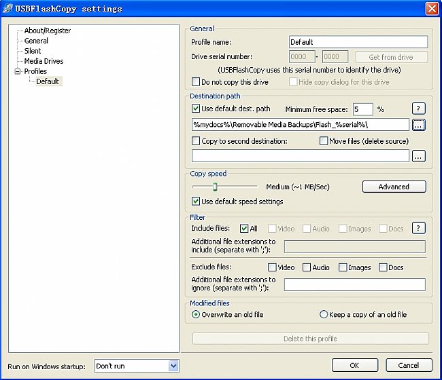
Task: Open the About/Register settings page
Action: 48,31
